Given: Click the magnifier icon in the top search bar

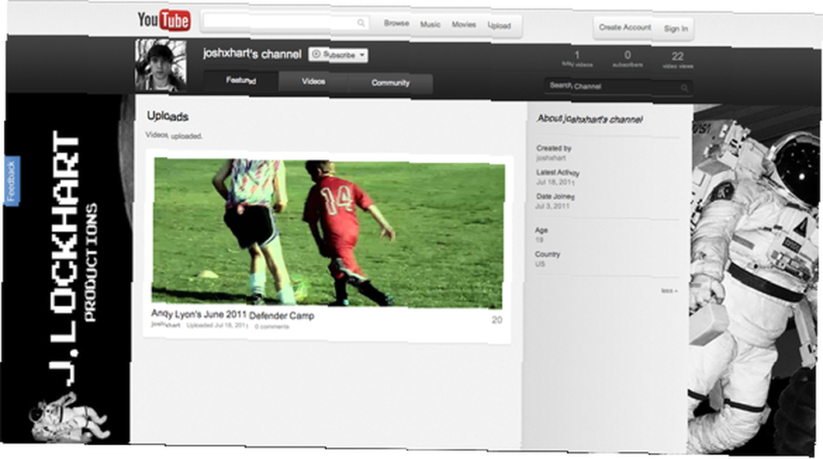Looking at the screenshot, I should (x=361, y=22).
